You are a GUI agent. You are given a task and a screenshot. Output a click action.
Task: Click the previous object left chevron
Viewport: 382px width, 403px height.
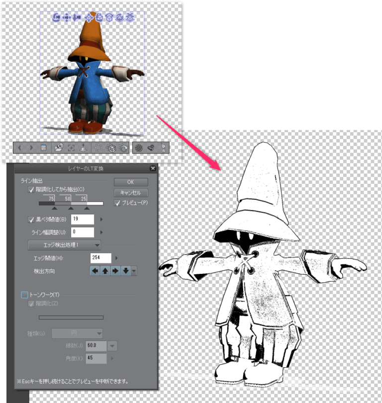tap(19, 148)
